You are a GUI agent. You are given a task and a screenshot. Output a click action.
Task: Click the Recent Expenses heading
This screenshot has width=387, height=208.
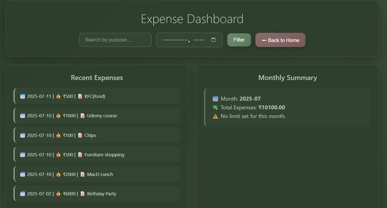(97, 78)
